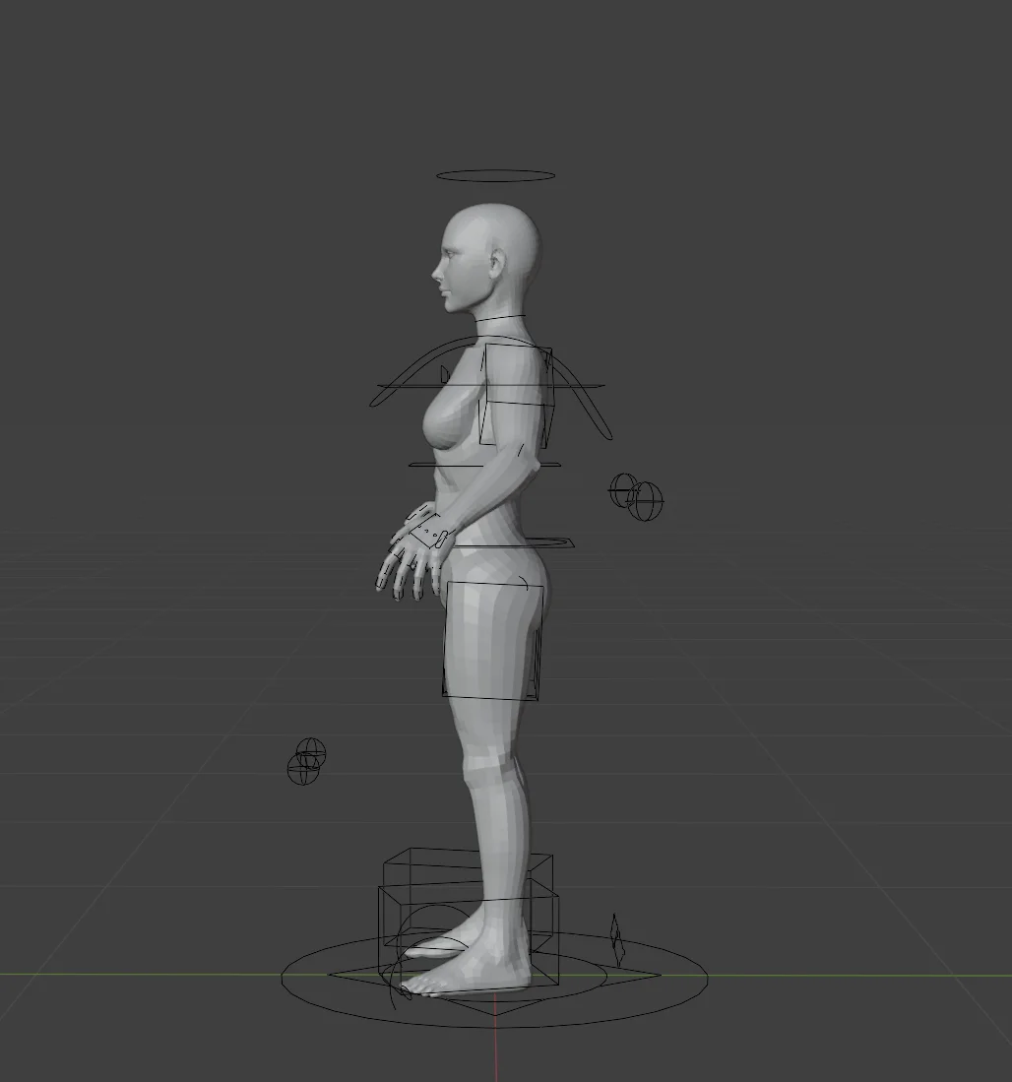This screenshot has width=1012, height=1082.
Task: Select the sphere controller left of the knees
Action: (308, 763)
